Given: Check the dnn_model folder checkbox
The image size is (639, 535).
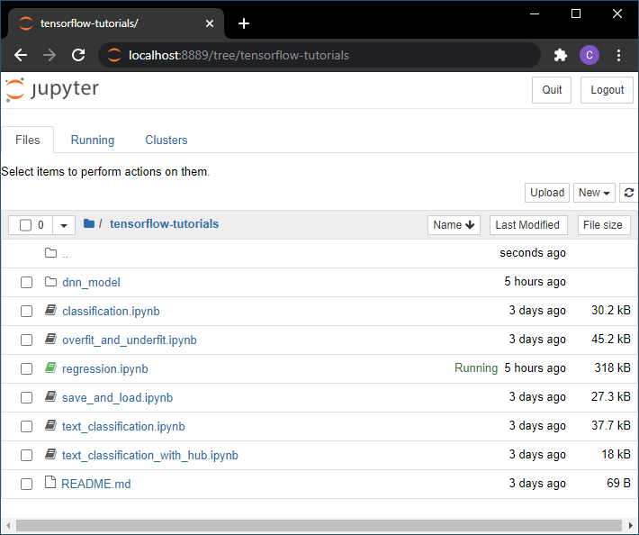Looking at the screenshot, I should click(26, 282).
